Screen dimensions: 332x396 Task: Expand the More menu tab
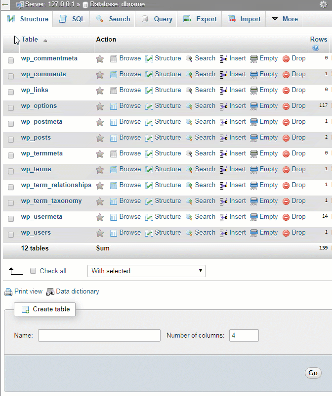(285, 19)
